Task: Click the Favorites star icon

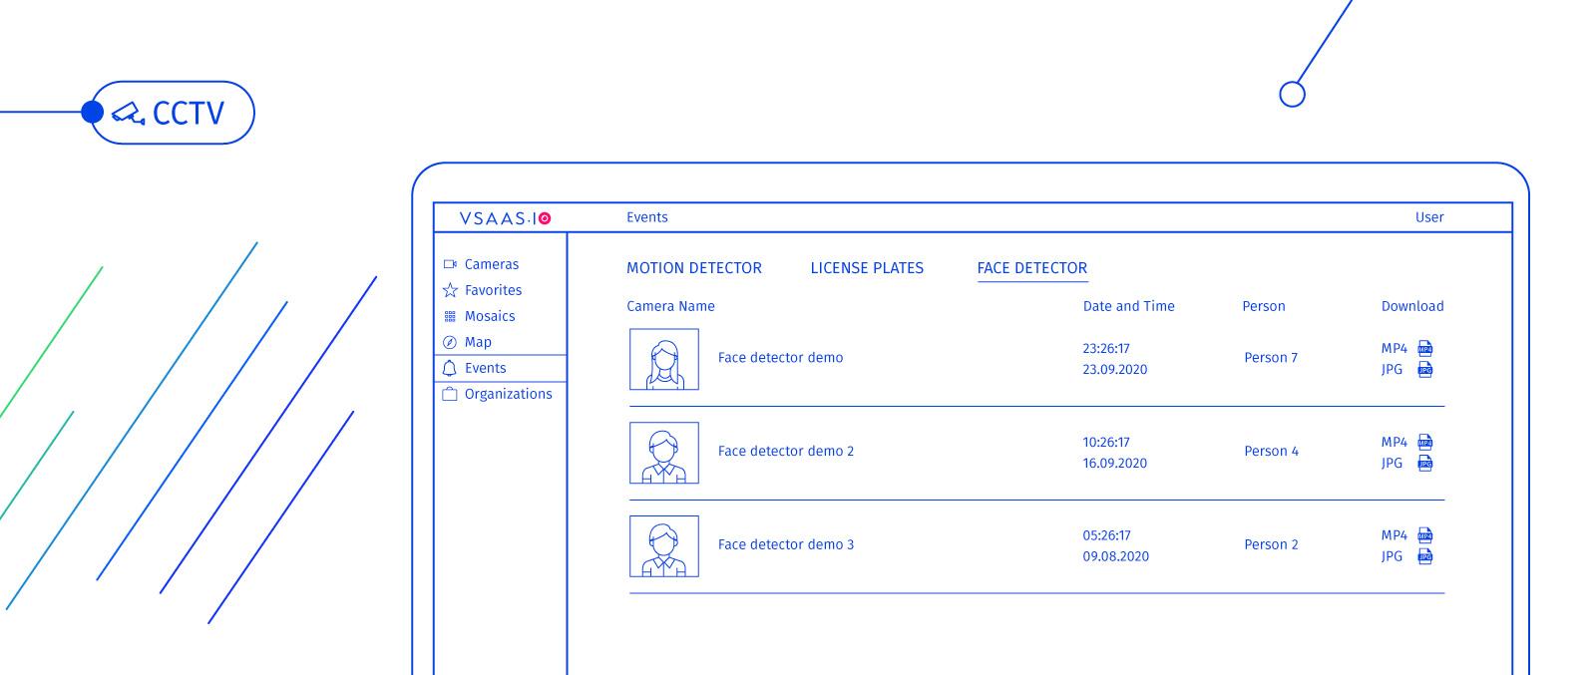Action: pos(450,291)
